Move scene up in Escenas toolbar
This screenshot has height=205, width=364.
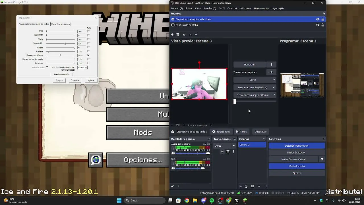259,186
